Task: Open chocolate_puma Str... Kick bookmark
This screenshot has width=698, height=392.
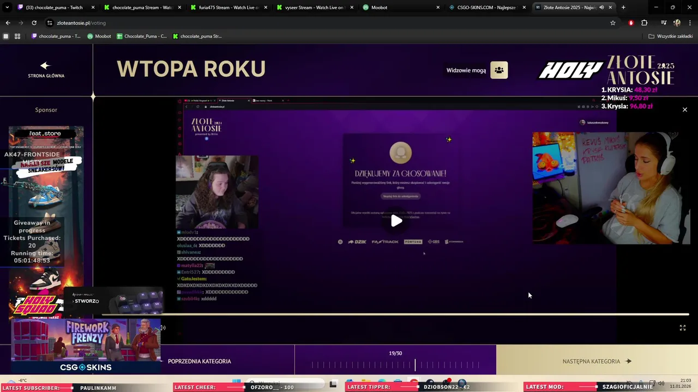Action: [197, 36]
